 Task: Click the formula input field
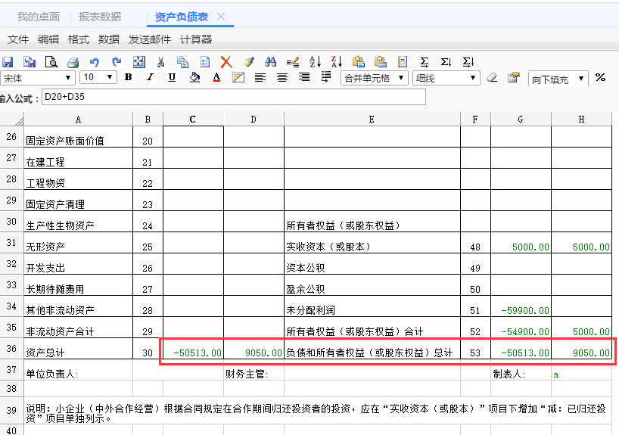click(233, 97)
